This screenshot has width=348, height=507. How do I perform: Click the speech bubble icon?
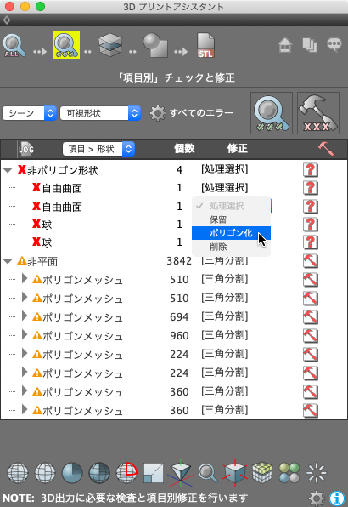click(334, 44)
